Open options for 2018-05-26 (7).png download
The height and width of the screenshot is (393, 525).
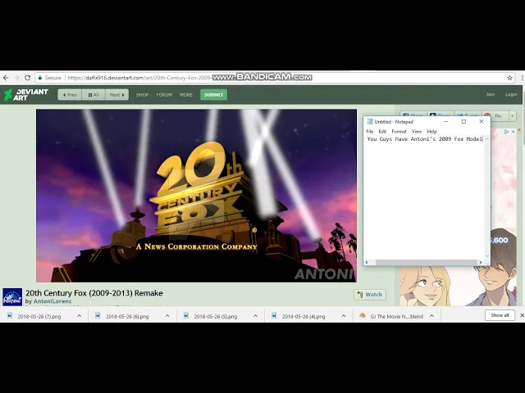(x=79, y=316)
